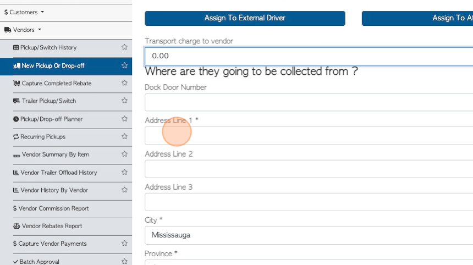The width and height of the screenshot is (473, 265).
Task: Click the Trailer Pickup/Switch trailer icon
Action: coord(16,101)
